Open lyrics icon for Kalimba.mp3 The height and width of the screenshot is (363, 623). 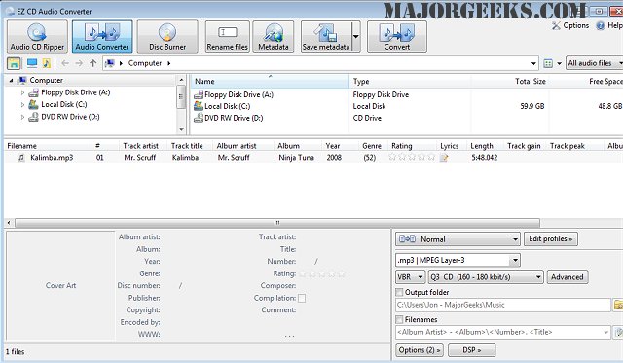pos(444,158)
